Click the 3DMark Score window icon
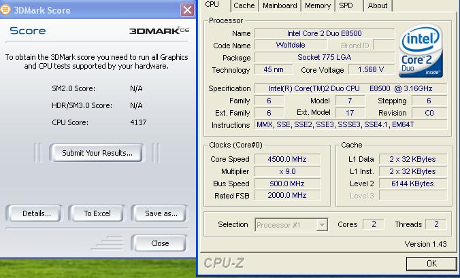 click(5, 10)
